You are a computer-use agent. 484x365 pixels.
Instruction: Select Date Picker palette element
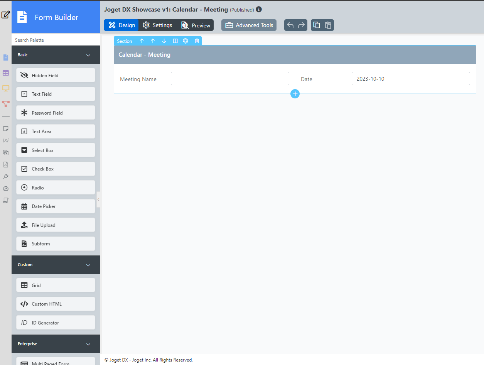56,206
